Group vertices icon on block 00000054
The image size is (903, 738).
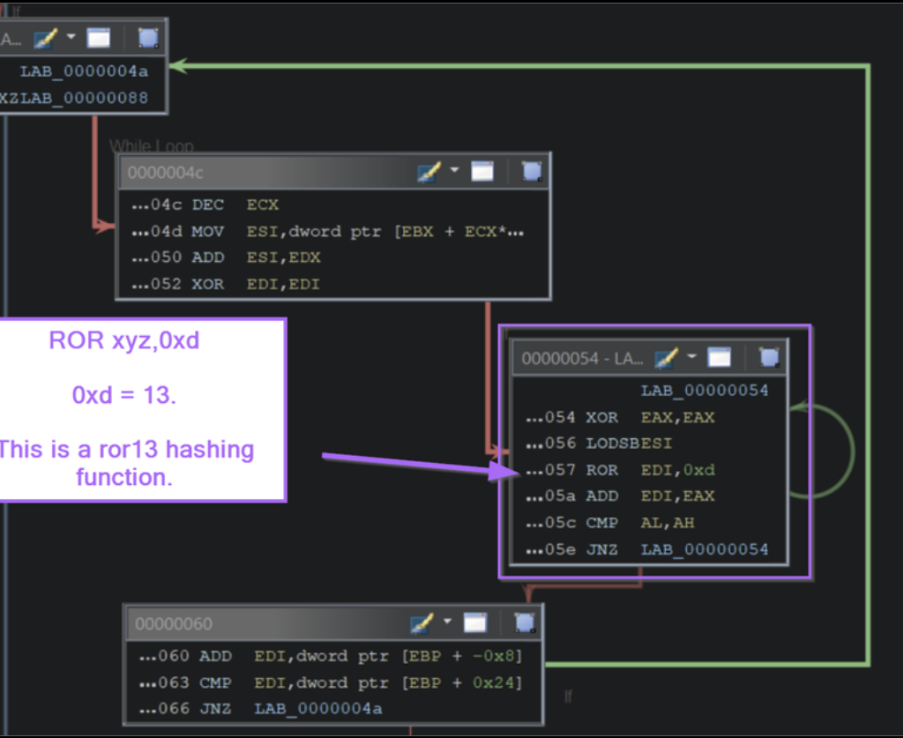coord(769,357)
